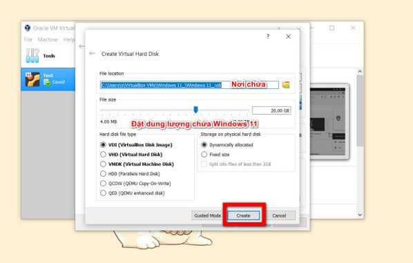Open the File menu in VirtualBox Manager
The width and height of the screenshot is (413, 263).
[x=28, y=39]
